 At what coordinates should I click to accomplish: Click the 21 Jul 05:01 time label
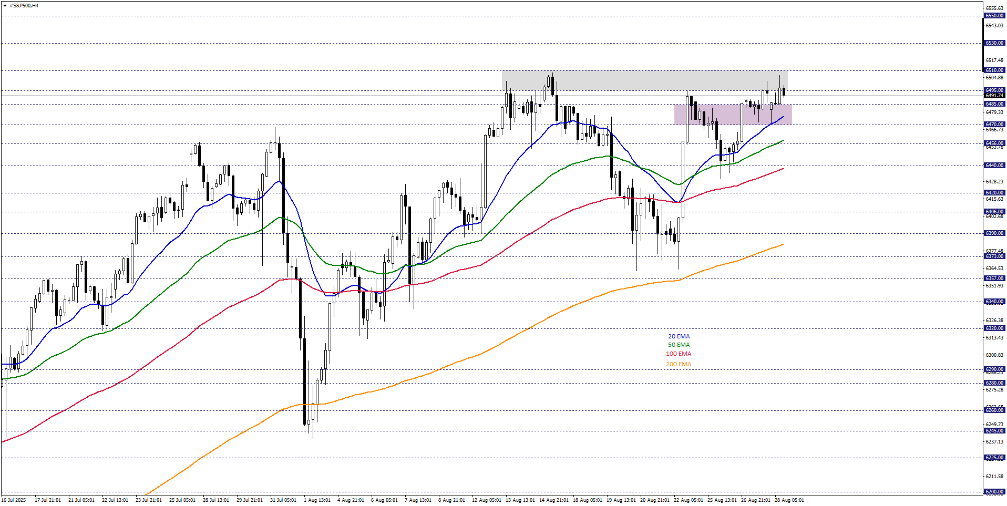(81, 500)
